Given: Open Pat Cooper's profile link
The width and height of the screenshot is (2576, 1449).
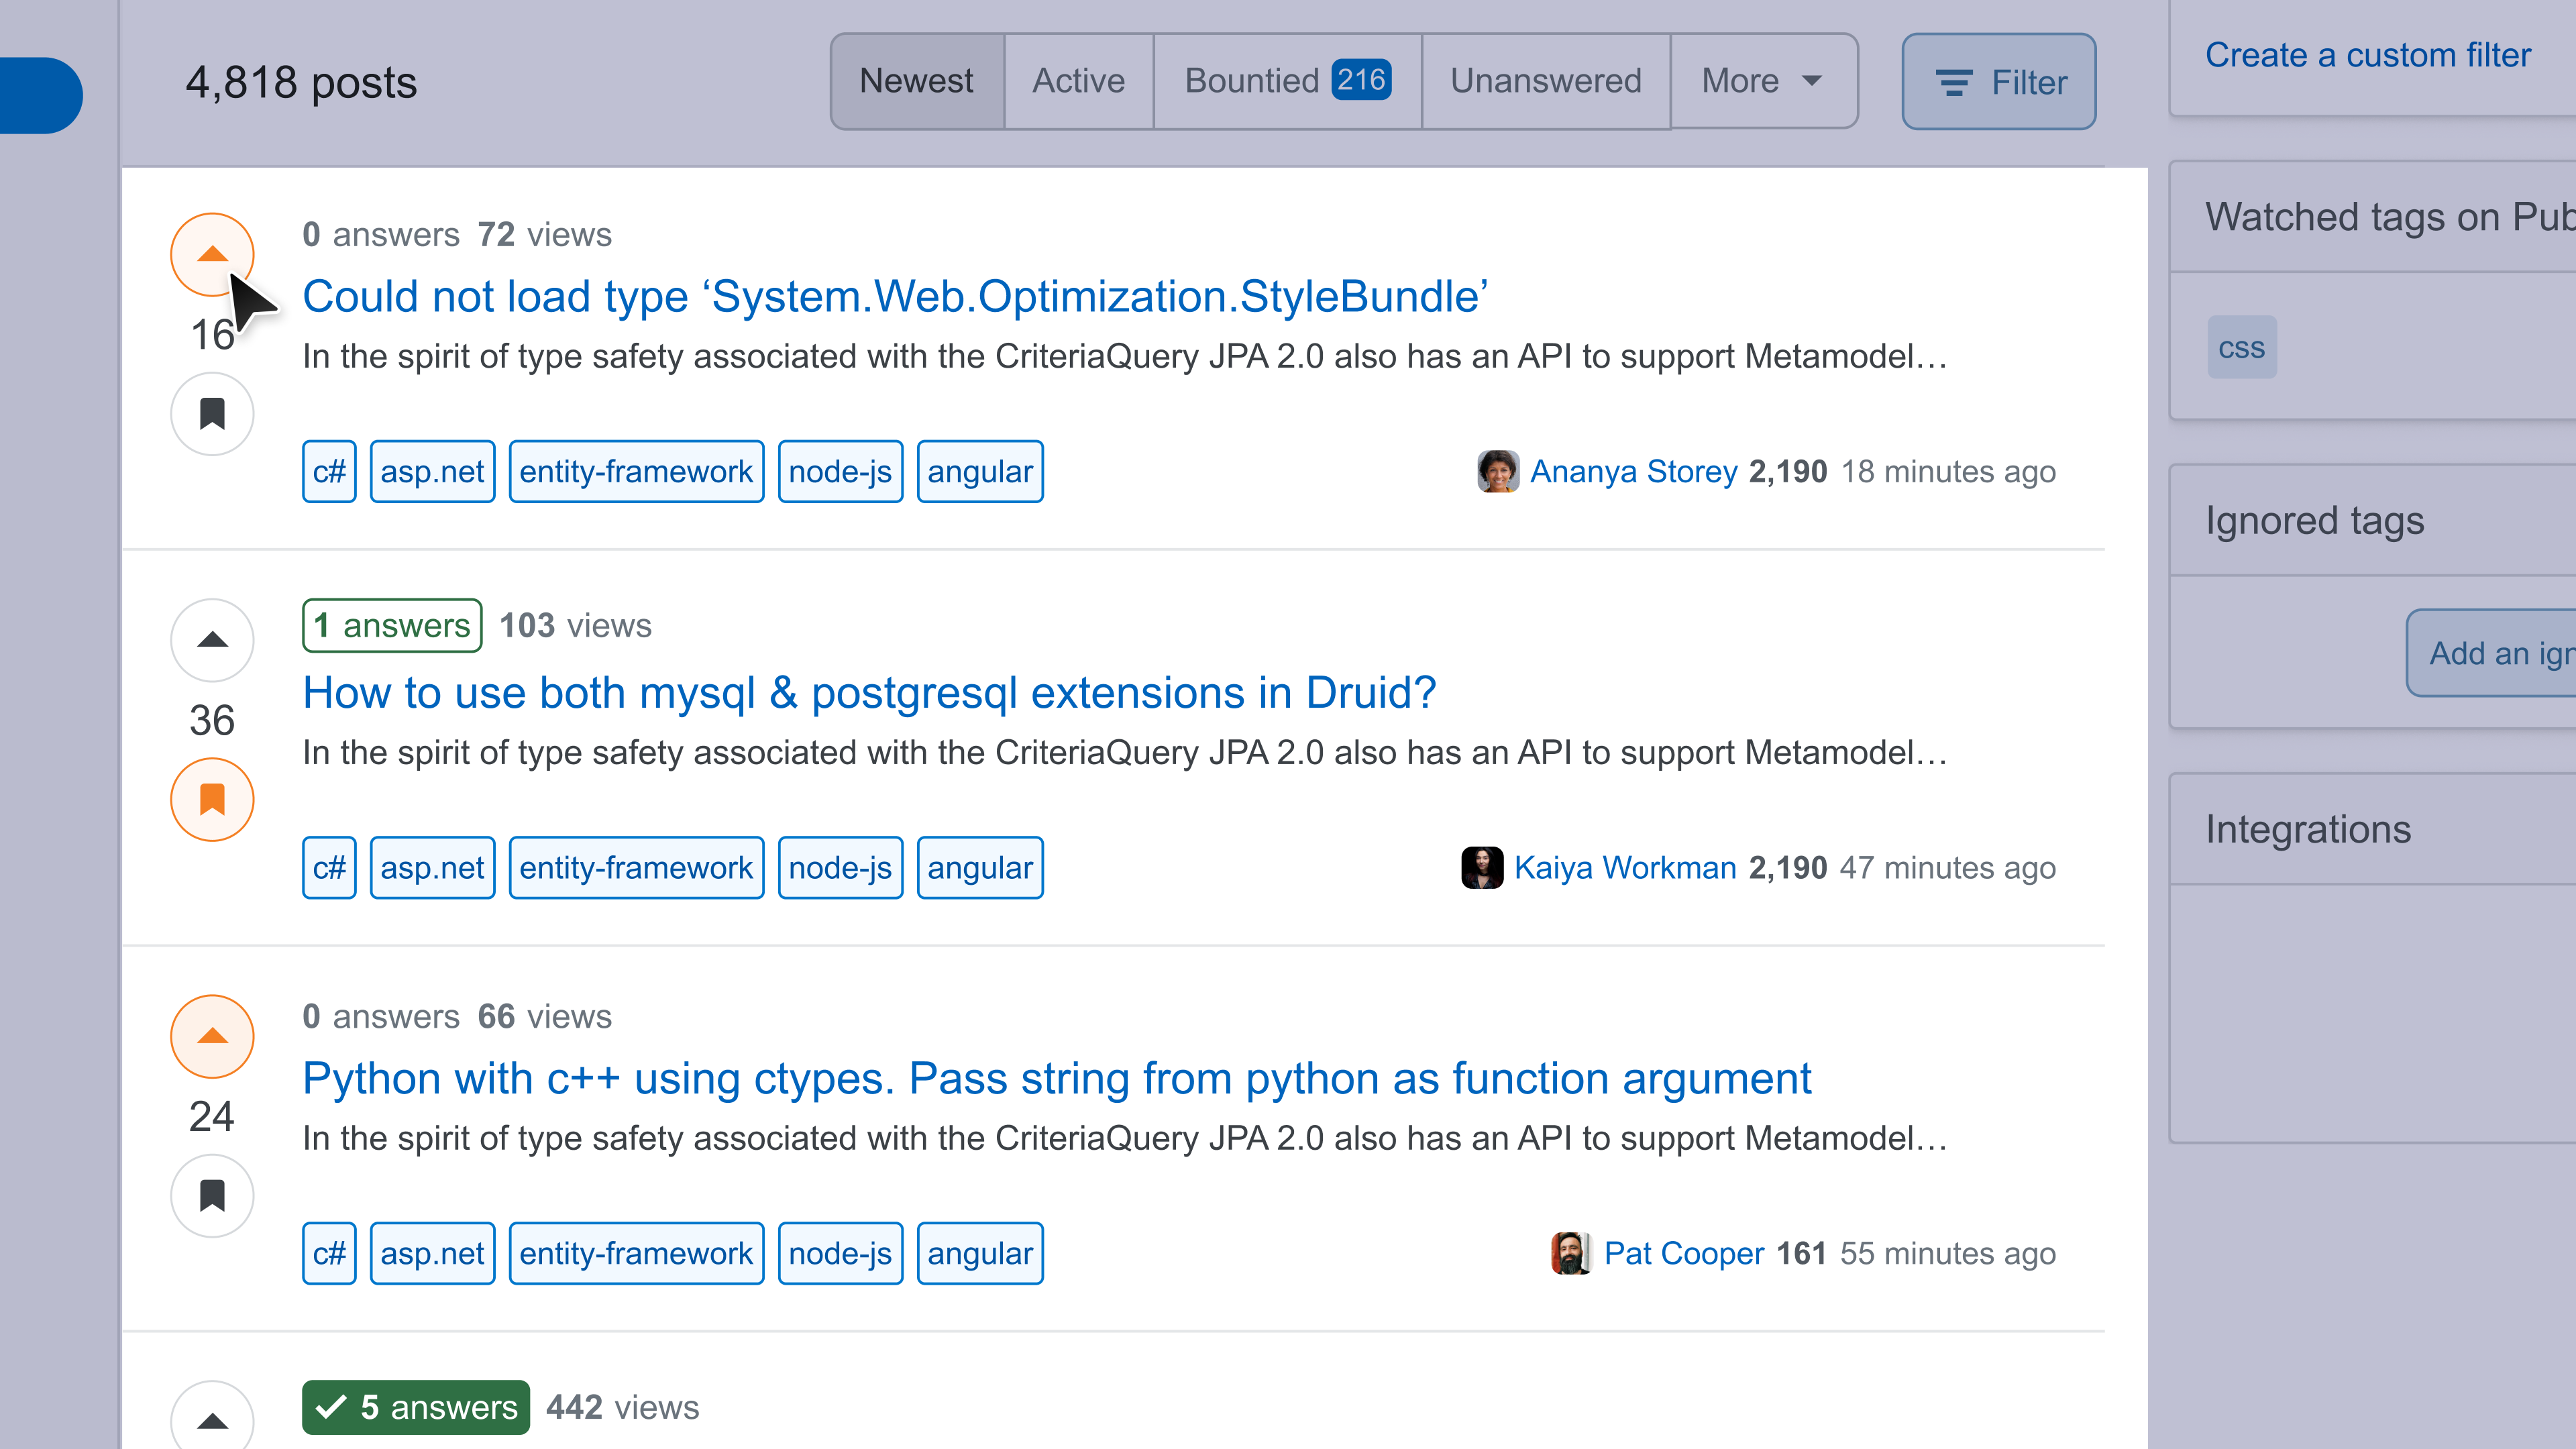Looking at the screenshot, I should click(x=1683, y=1253).
